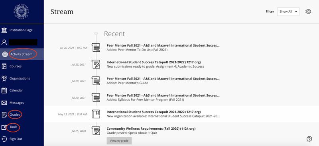The height and width of the screenshot is (146, 319).
Task: Click the Messages envelope icon
Action: [4, 103]
